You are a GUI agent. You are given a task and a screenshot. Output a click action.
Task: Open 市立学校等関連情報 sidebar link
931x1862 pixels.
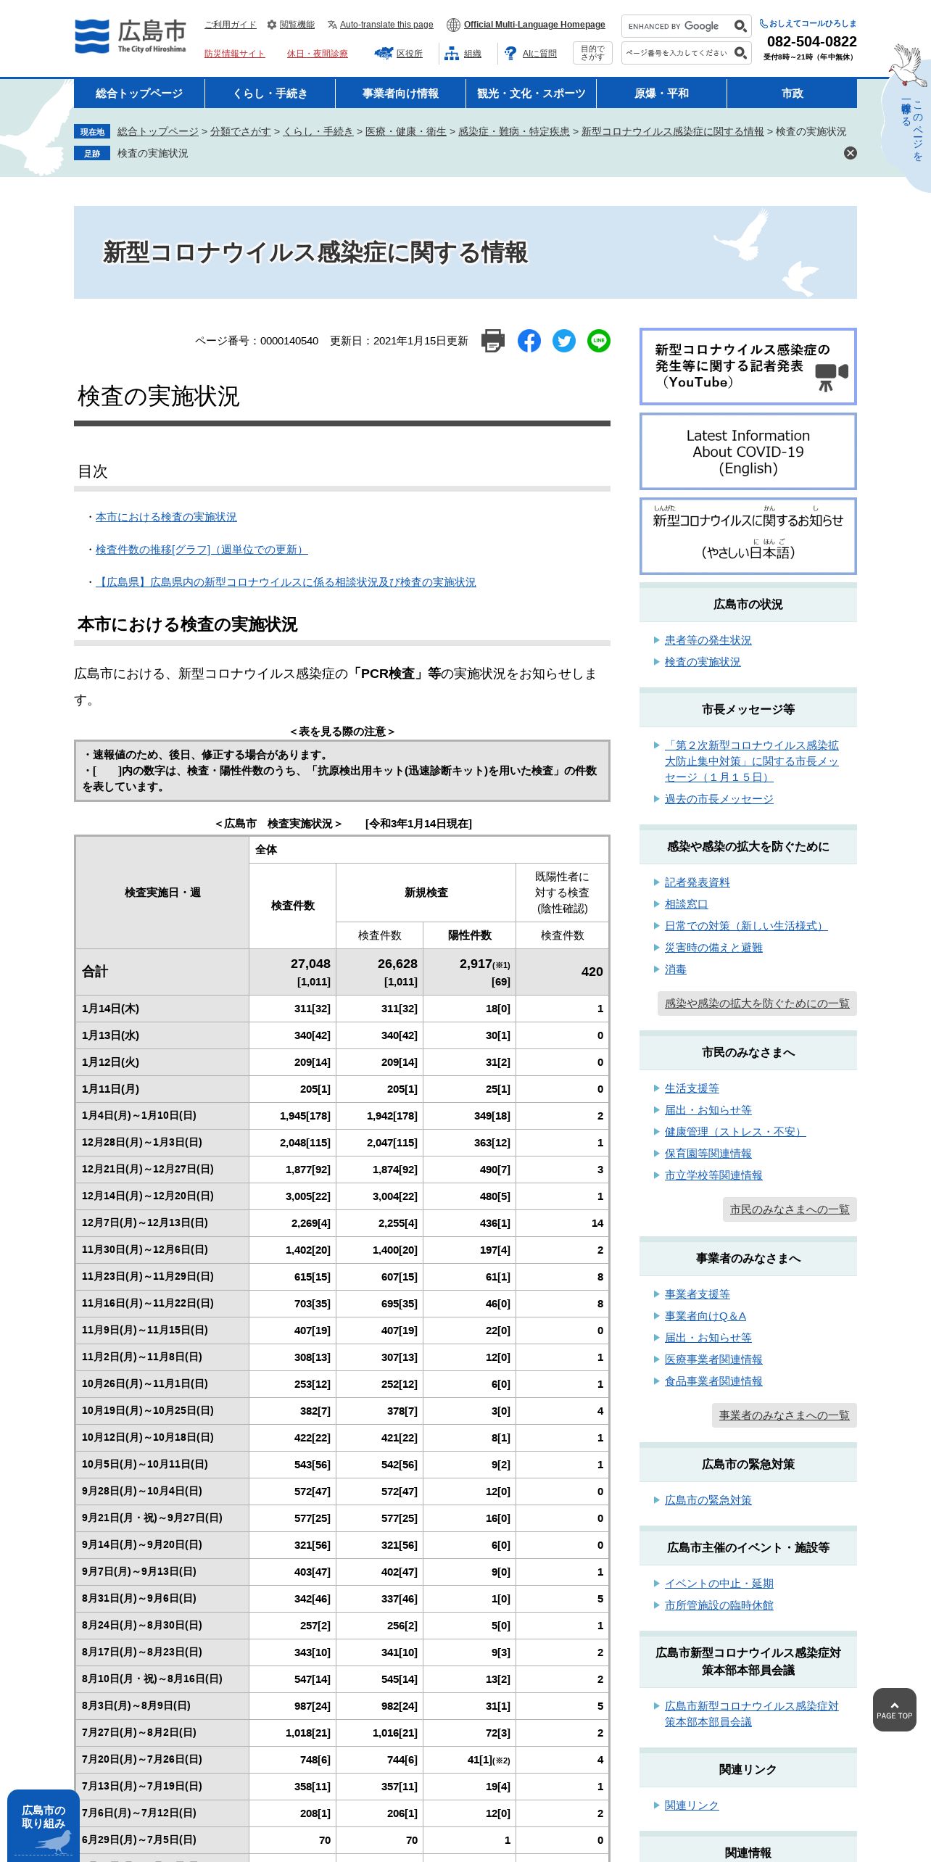pyautogui.click(x=713, y=1175)
